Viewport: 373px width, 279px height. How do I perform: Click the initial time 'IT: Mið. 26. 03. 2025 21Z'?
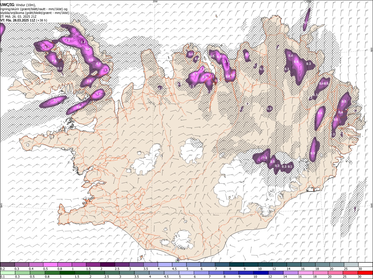(x=18, y=17)
